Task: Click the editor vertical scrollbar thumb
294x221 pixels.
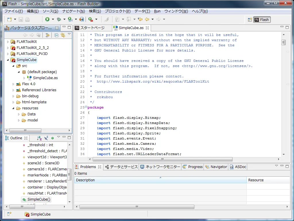Action: [x=283, y=43]
